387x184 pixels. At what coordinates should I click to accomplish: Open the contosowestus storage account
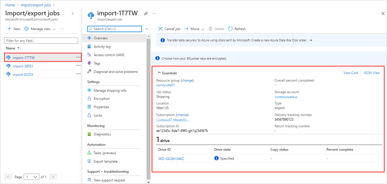click(x=286, y=97)
